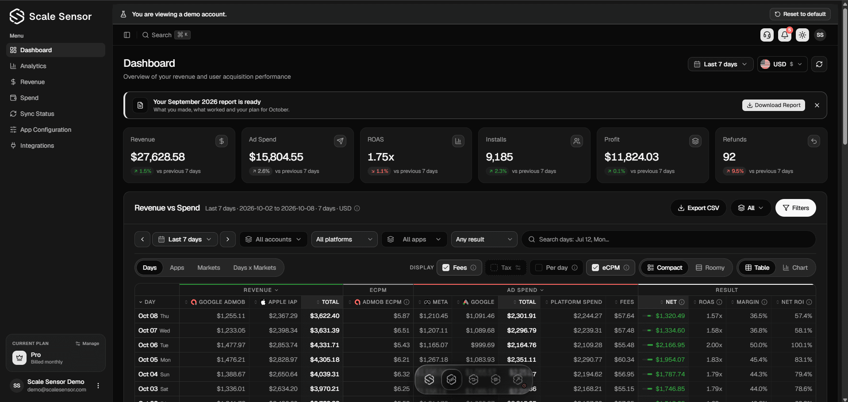The height and width of the screenshot is (402, 848).
Task: Click the Revenue card dollar icon
Action: [222, 141]
